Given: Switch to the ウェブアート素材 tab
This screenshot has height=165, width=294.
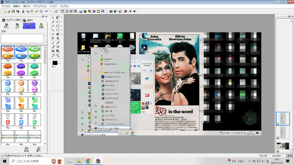Looking at the screenshot, I should [11, 20].
